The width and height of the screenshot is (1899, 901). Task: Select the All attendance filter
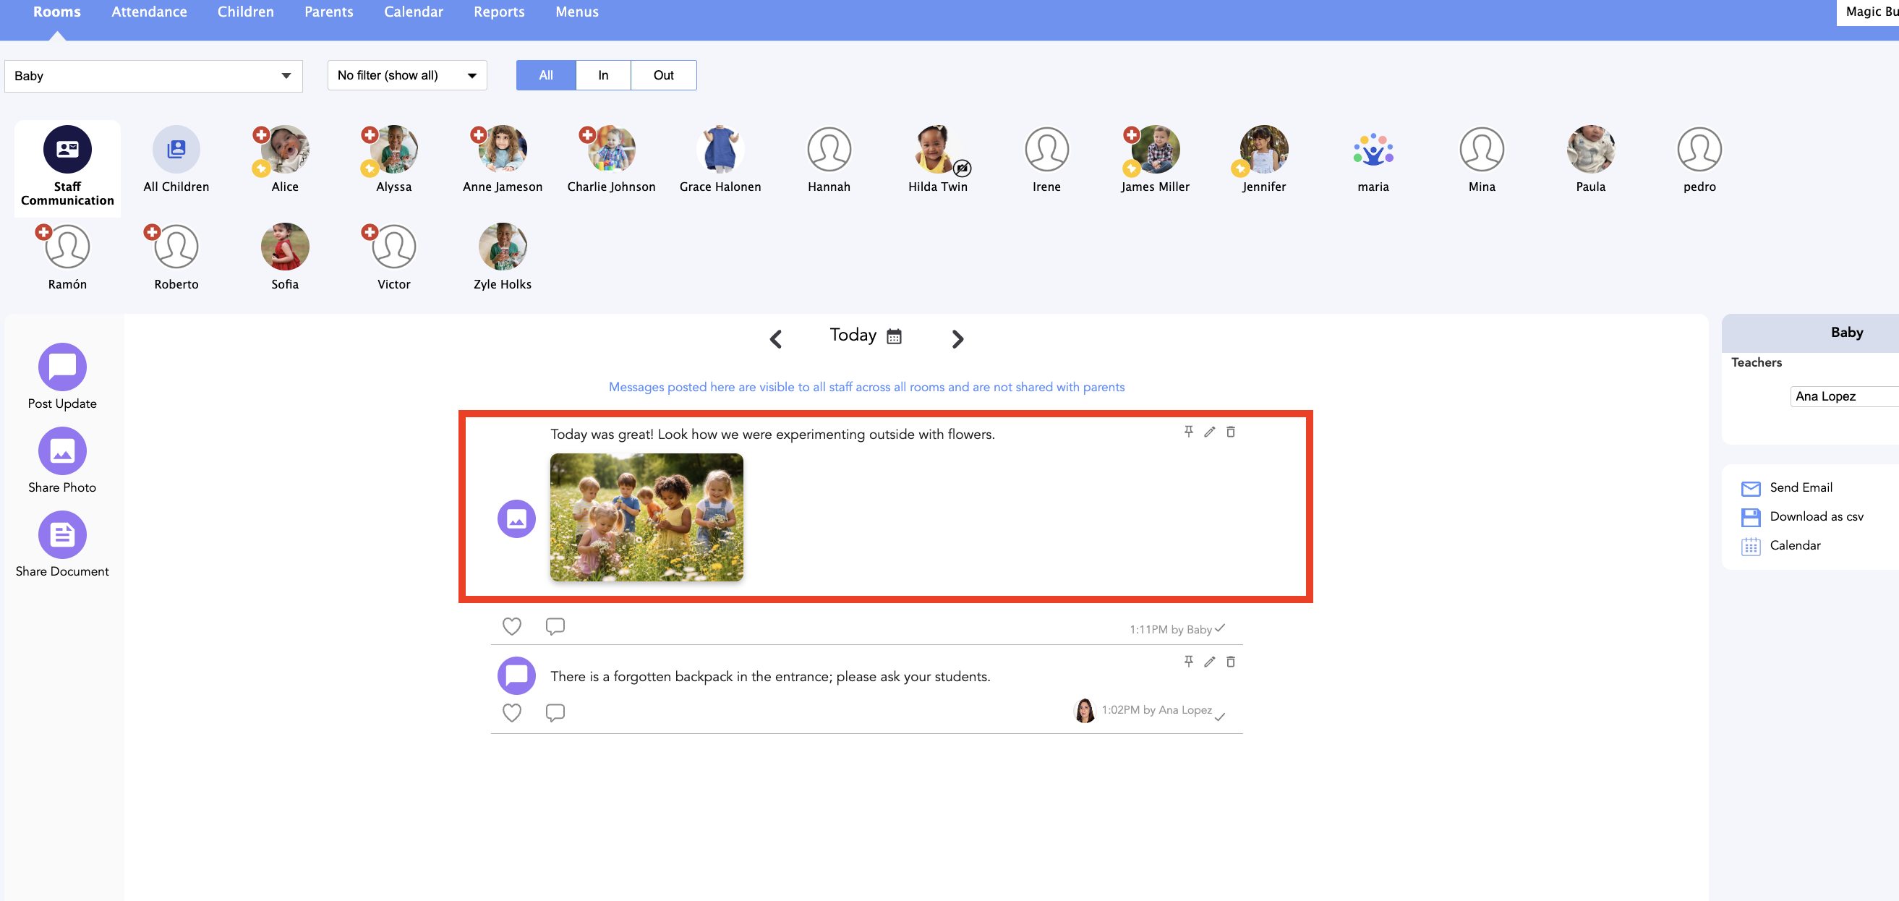coord(545,75)
